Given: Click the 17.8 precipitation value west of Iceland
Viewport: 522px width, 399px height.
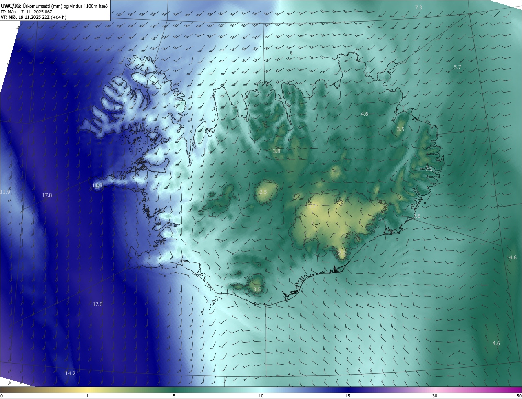Looking at the screenshot, I should tap(47, 195).
